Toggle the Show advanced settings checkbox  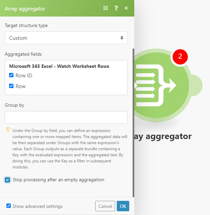[x=9, y=206]
